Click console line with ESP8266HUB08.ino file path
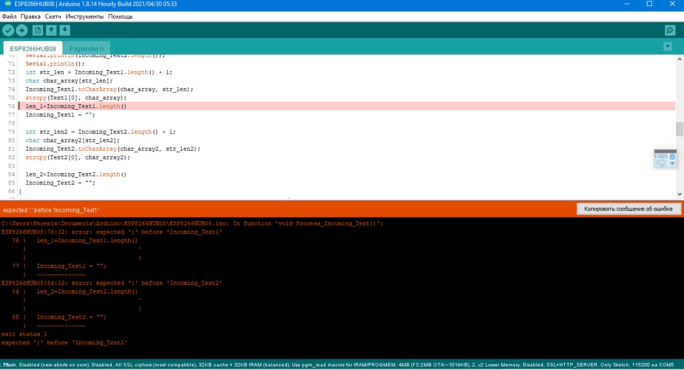Viewport: 684px width, 370px height. click(192, 223)
